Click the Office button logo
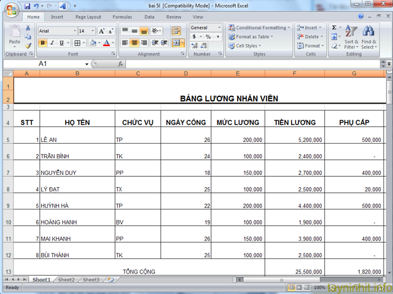The width and height of the screenshot is (393, 294). tap(11, 10)
